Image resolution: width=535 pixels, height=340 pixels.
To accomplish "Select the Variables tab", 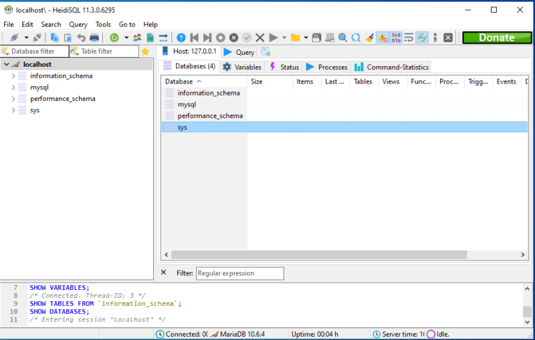I will coord(242,67).
